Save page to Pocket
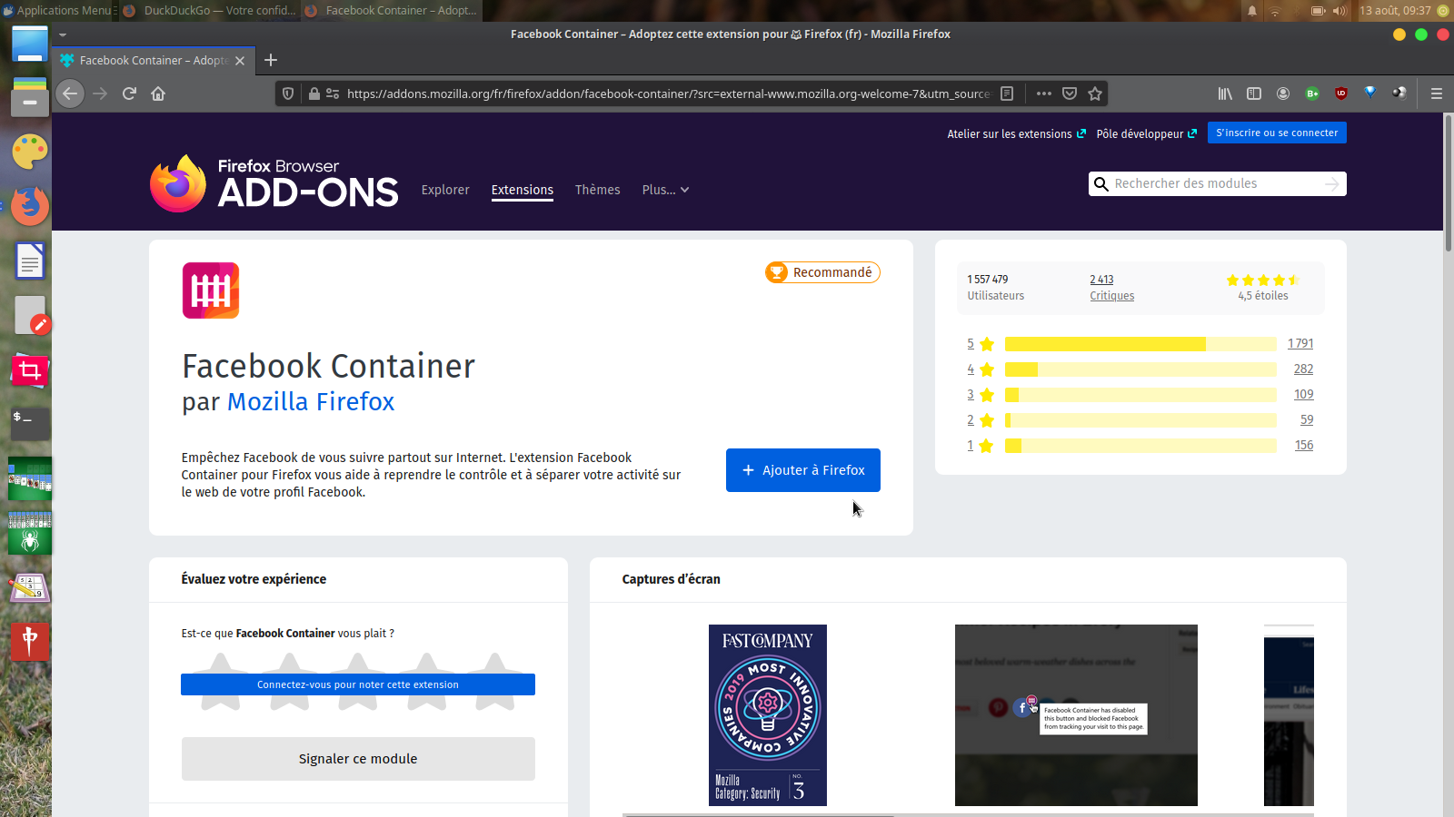This screenshot has height=817, width=1454. pyautogui.click(x=1070, y=94)
